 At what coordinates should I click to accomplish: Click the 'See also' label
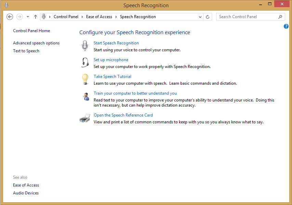[x=20, y=177]
